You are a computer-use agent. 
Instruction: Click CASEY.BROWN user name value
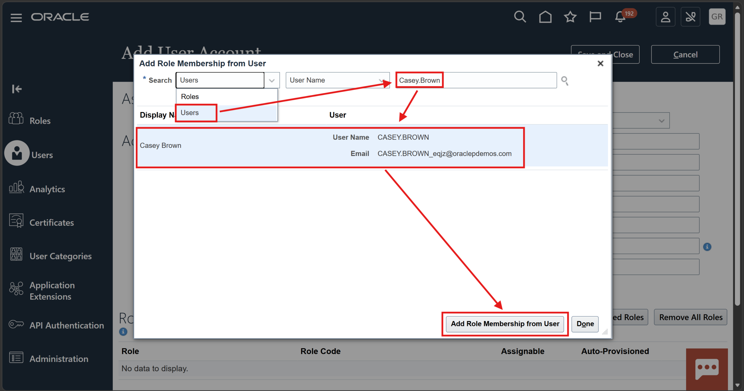coord(403,137)
